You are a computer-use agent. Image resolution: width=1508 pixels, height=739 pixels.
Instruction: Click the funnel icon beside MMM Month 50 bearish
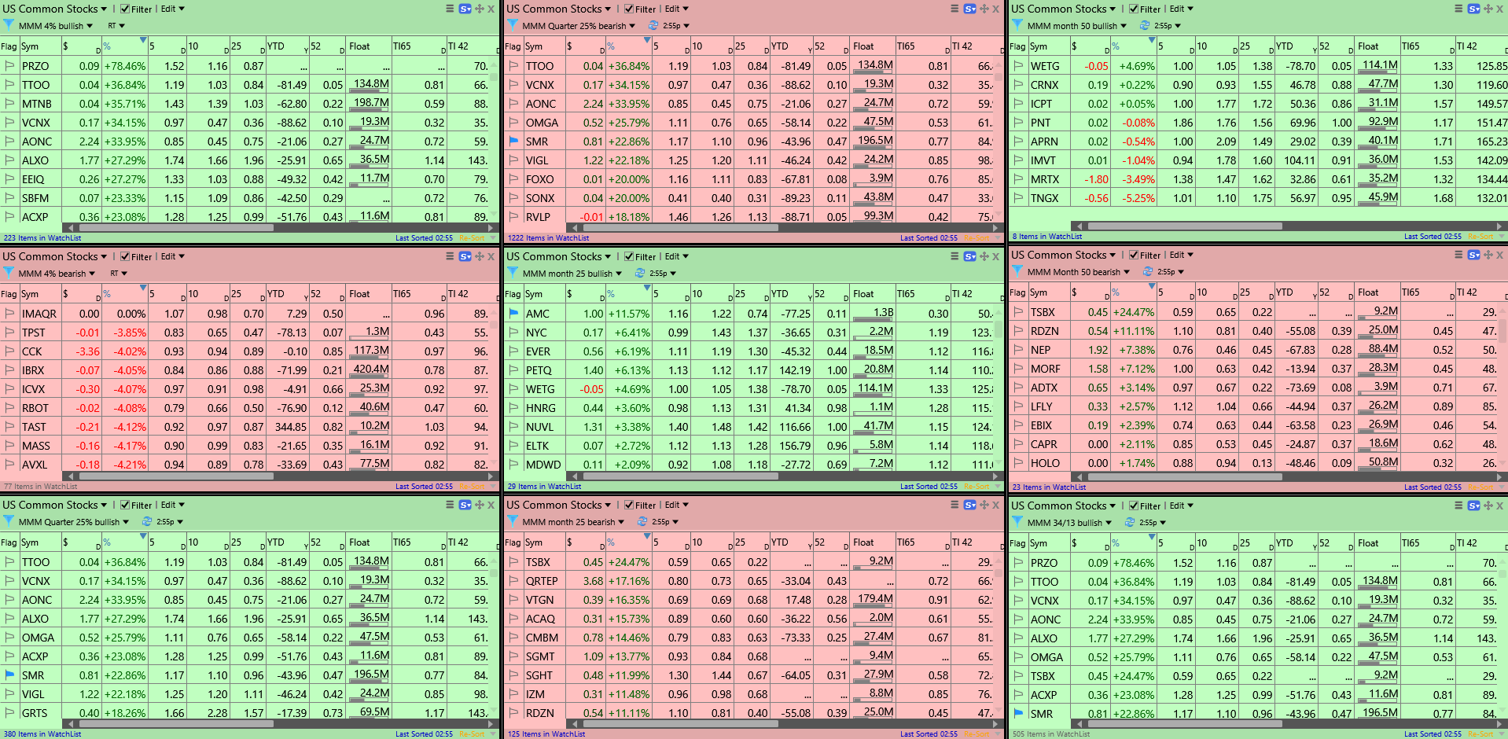[1017, 271]
